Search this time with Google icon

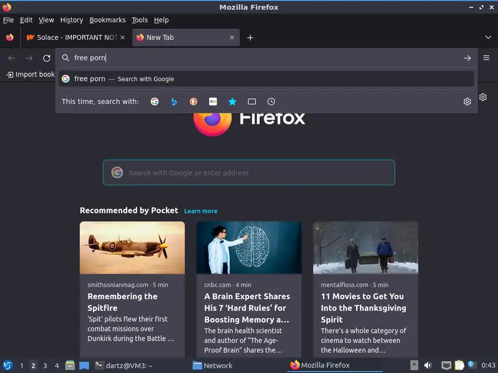[x=155, y=102]
